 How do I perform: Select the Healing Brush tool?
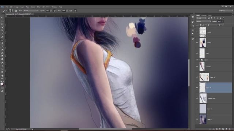2,37
